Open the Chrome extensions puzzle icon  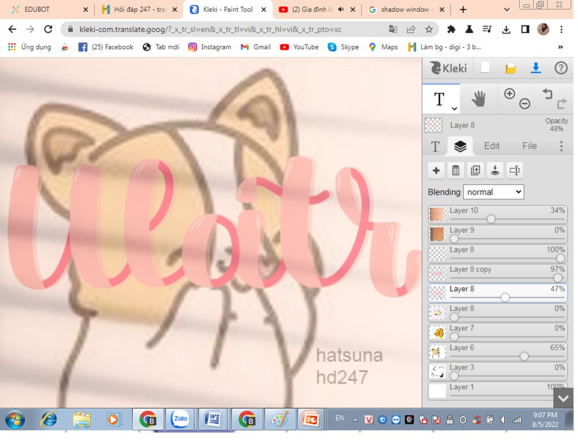451,29
